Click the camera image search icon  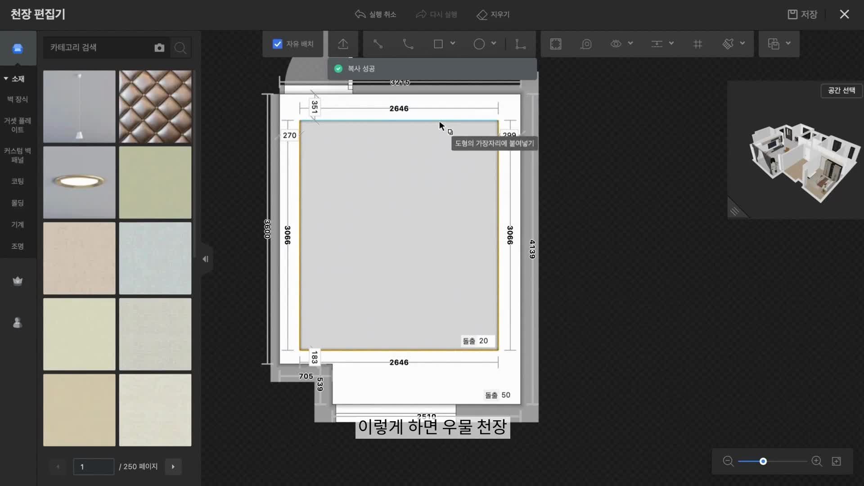[x=159, y=48]
